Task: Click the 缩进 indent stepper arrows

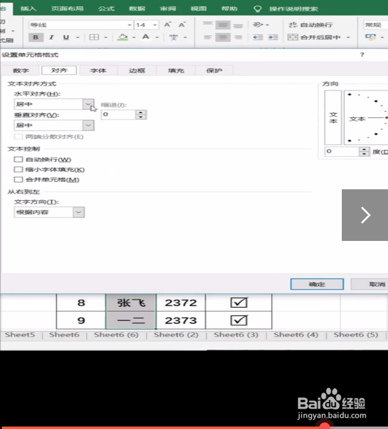Action: pyautogui.click(x=140, y=115)
